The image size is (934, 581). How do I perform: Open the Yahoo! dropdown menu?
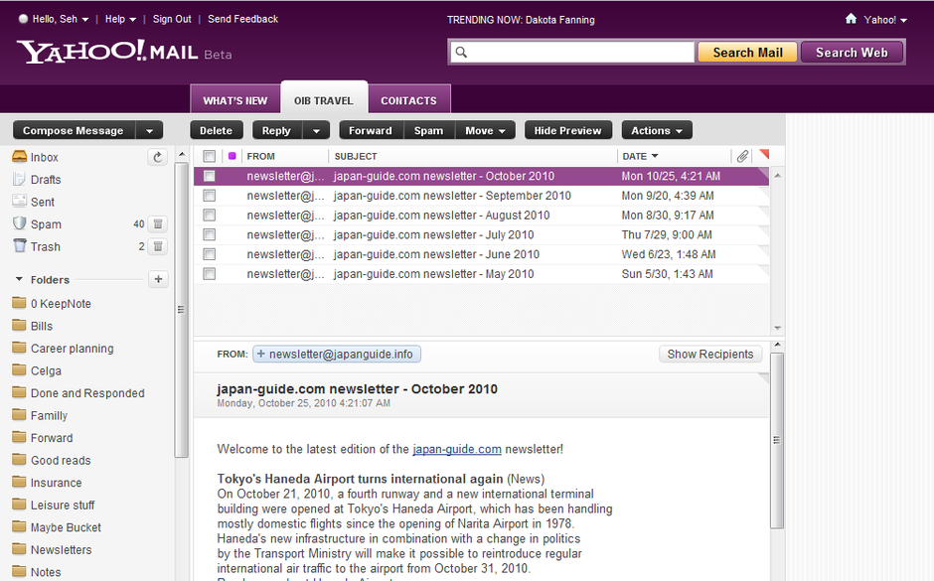coord(885,20)
